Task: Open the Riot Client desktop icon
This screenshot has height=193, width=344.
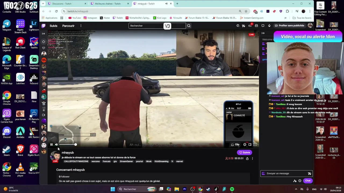Action: 20,43
